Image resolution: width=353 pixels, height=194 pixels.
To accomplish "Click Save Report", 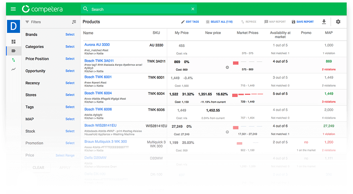I will click(x=303, y=22).
